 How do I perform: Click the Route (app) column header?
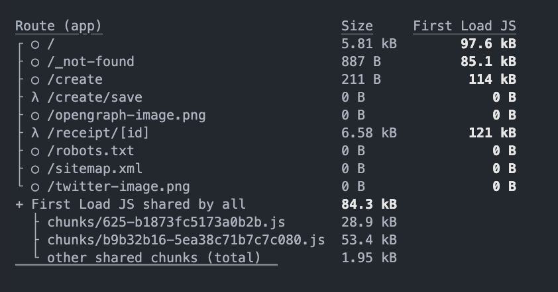pyautogui.click(x=59, y=26)
